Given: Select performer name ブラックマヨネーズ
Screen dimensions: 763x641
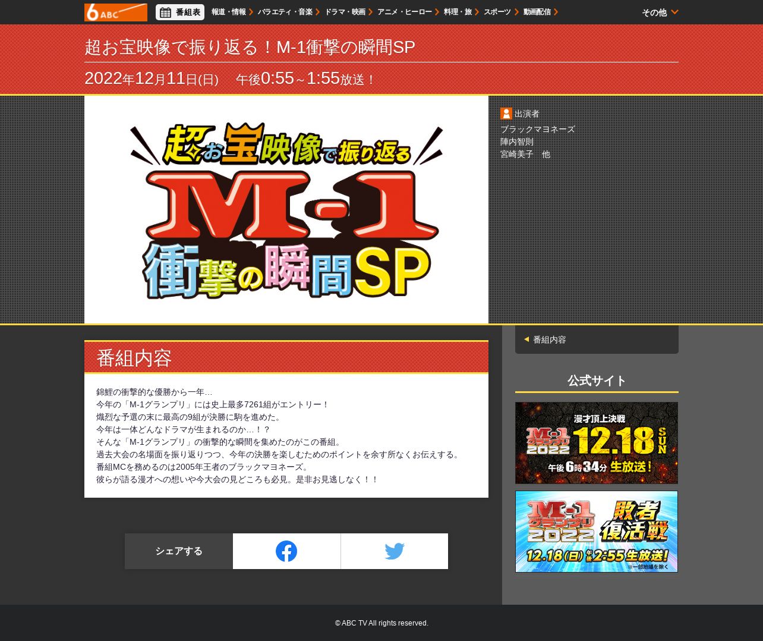Looking at the screenshot, I should pos(538,129).
